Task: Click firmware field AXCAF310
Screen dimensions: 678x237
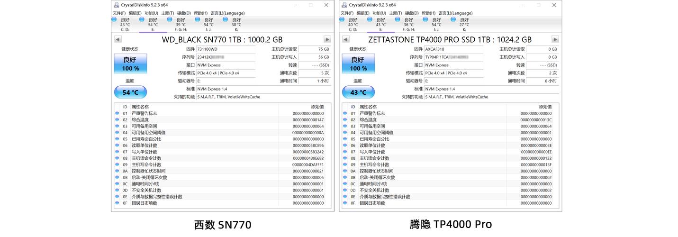Action: click(453, 49)
